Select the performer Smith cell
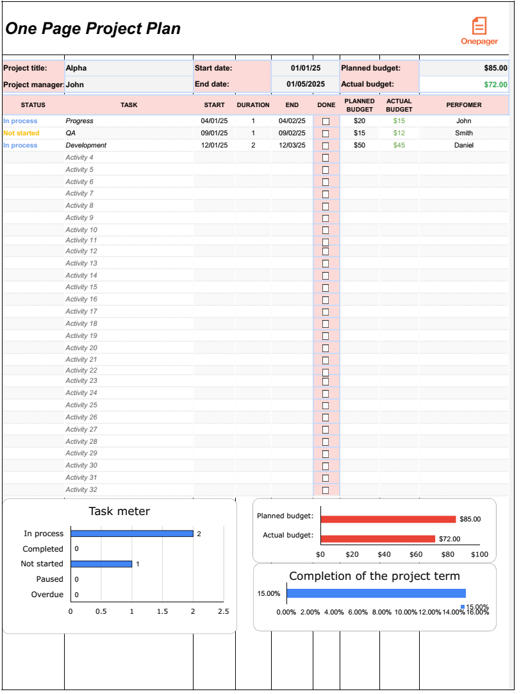 click(x=464, y=133)
